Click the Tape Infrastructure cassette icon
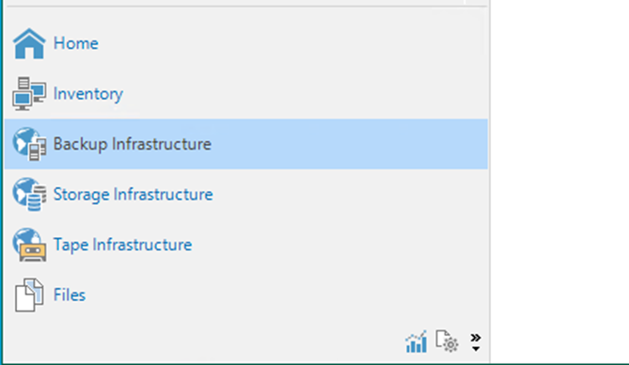Screen dimensions: 629x365 pyautogui.click(x=29, y=245)
